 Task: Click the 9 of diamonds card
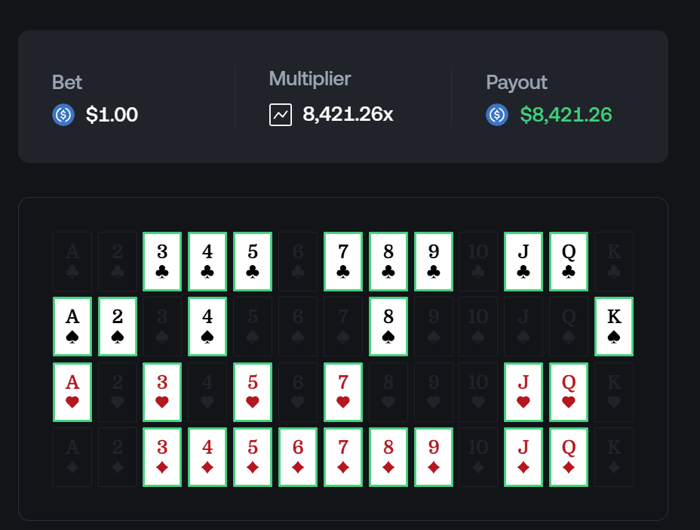click(434, 458)
